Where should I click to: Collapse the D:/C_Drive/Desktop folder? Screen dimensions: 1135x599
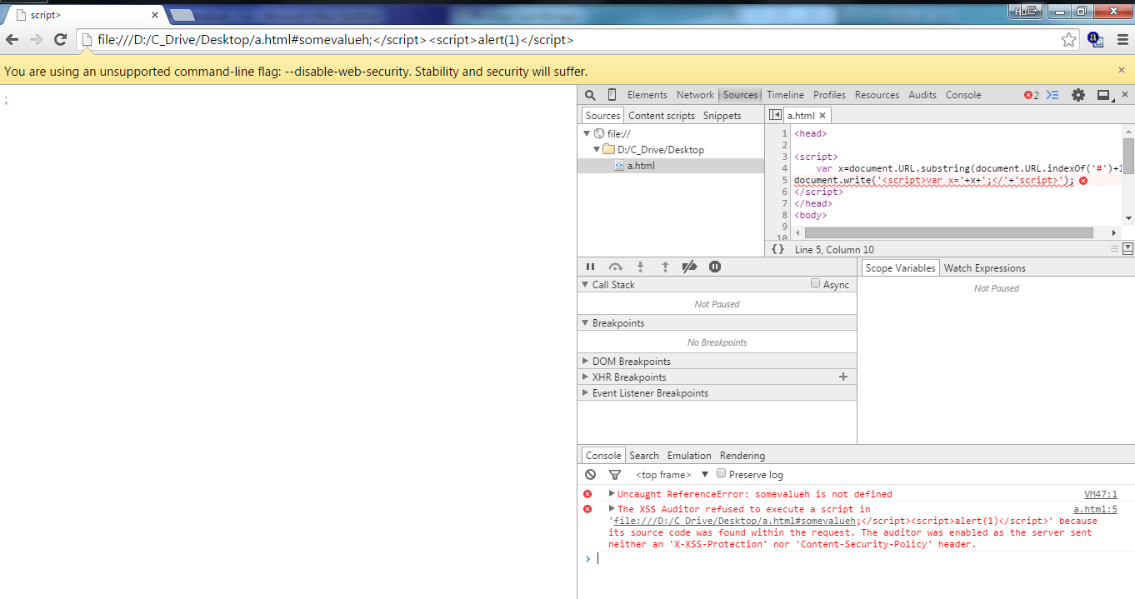pos(597,150)
